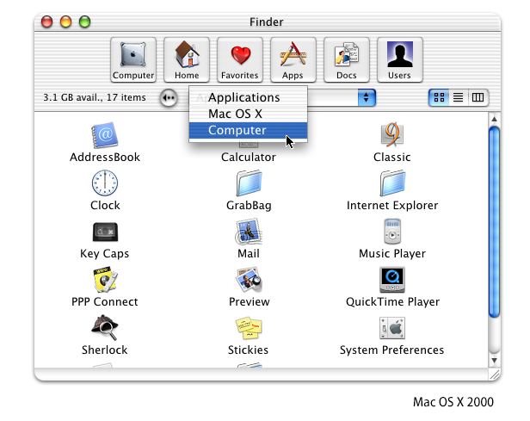Launch the Clock app
Viewport: 530px width, 421px height.
[105, 183]
